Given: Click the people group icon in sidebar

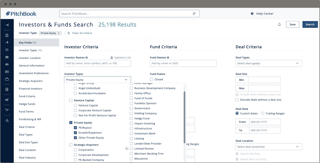Looking at the screenshot, I should click(x=7, y=65).
